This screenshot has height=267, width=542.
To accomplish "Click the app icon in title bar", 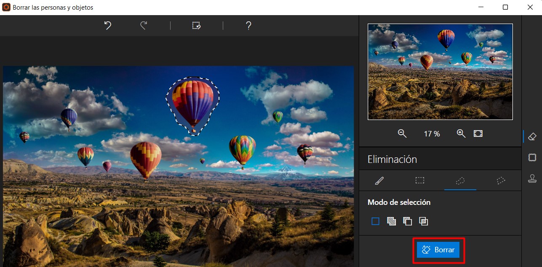I will (6, 7).
